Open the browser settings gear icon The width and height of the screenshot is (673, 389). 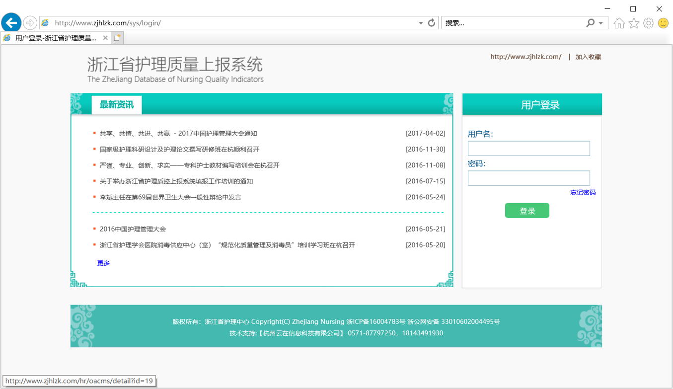click(x=648, y=23)
